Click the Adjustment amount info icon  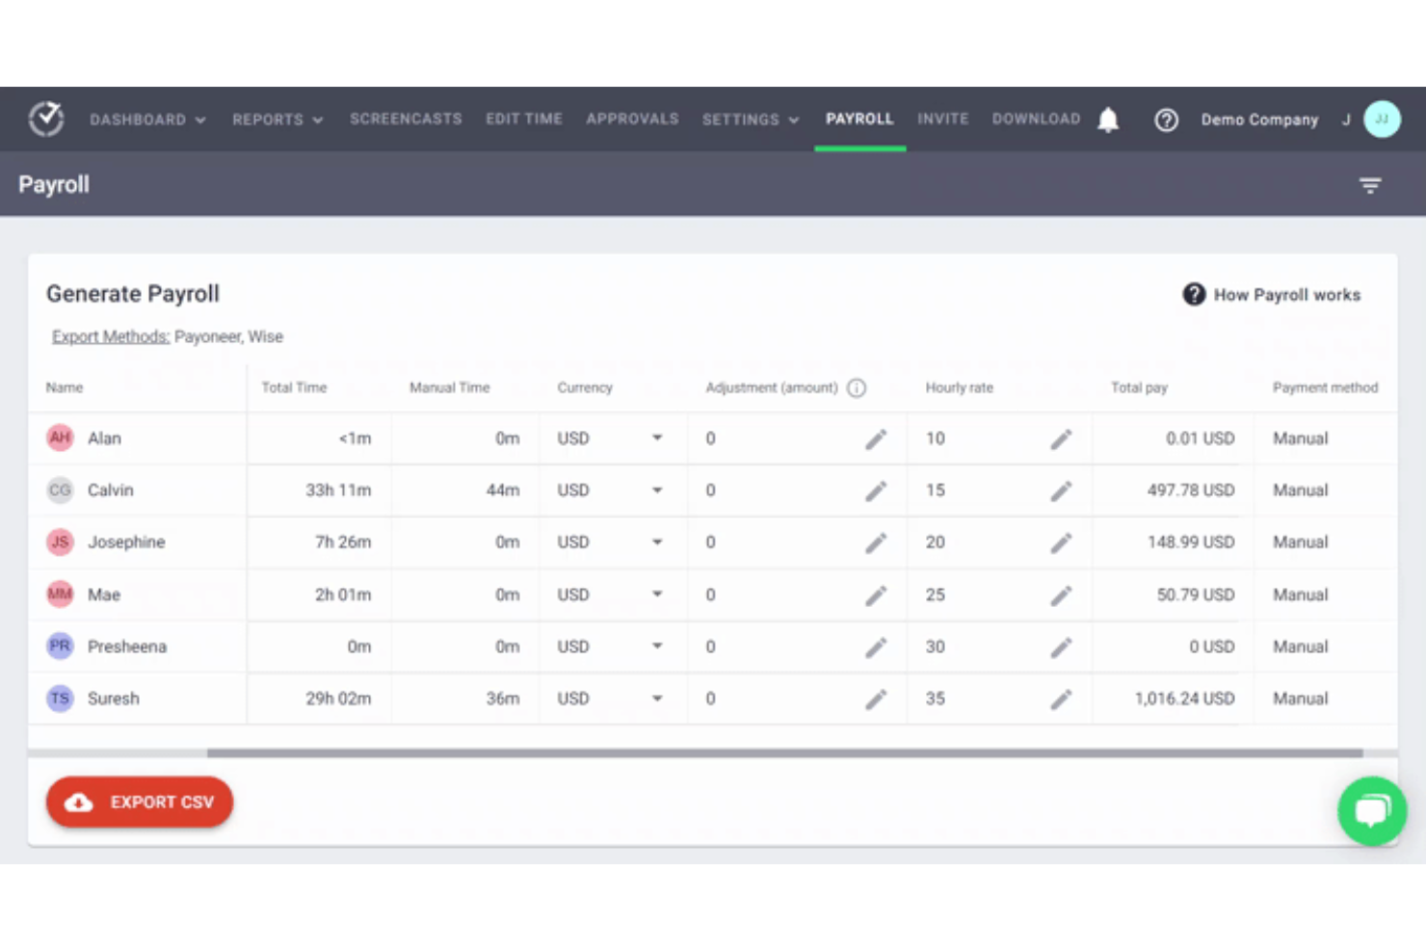pos(857,387)
